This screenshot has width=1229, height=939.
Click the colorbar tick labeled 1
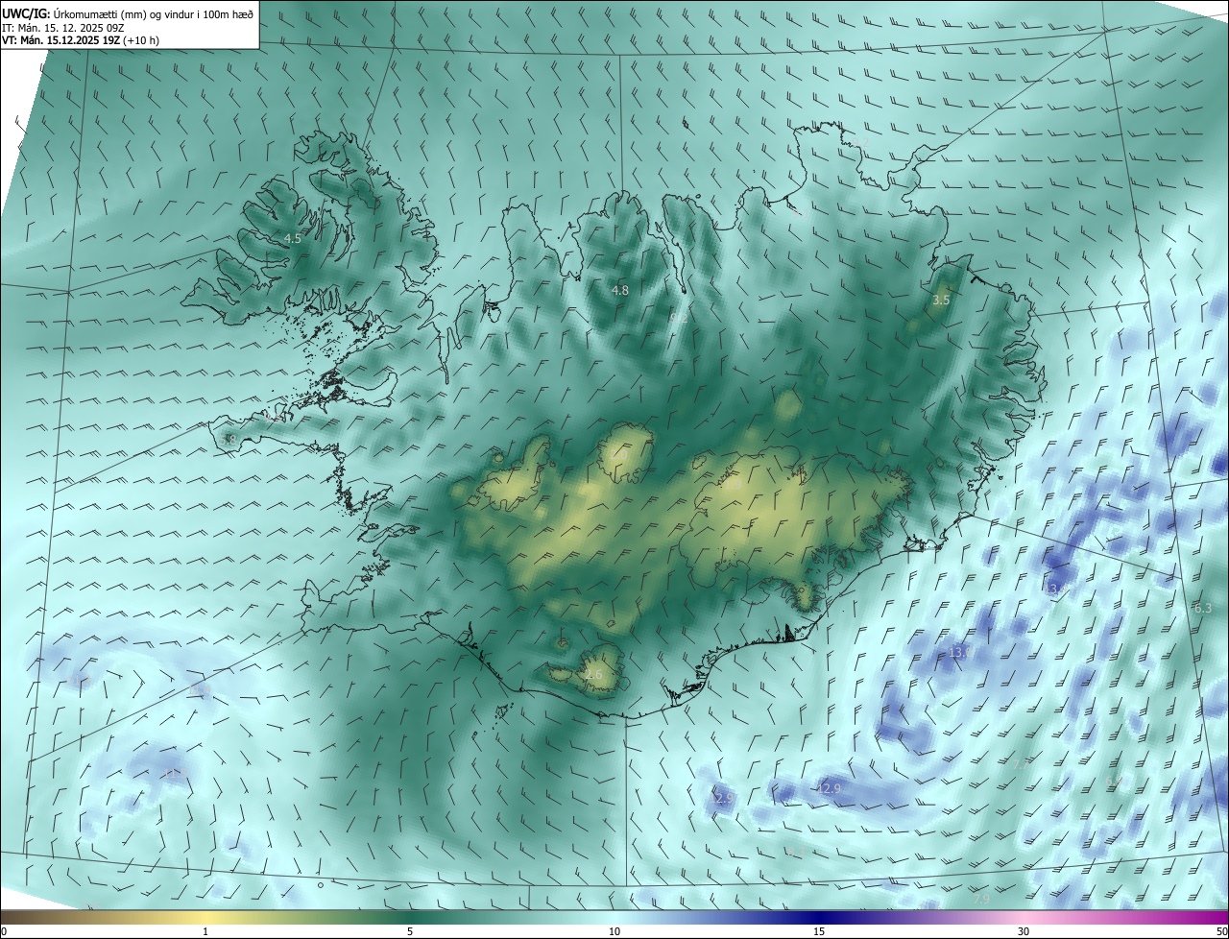pos(205,931)
